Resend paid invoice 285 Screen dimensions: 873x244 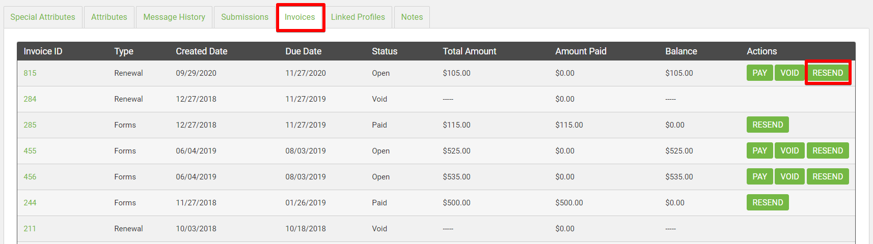(768, 125)
